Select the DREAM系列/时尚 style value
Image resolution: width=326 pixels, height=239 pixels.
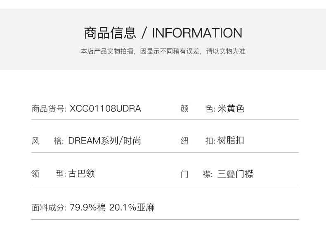[105, 141]
